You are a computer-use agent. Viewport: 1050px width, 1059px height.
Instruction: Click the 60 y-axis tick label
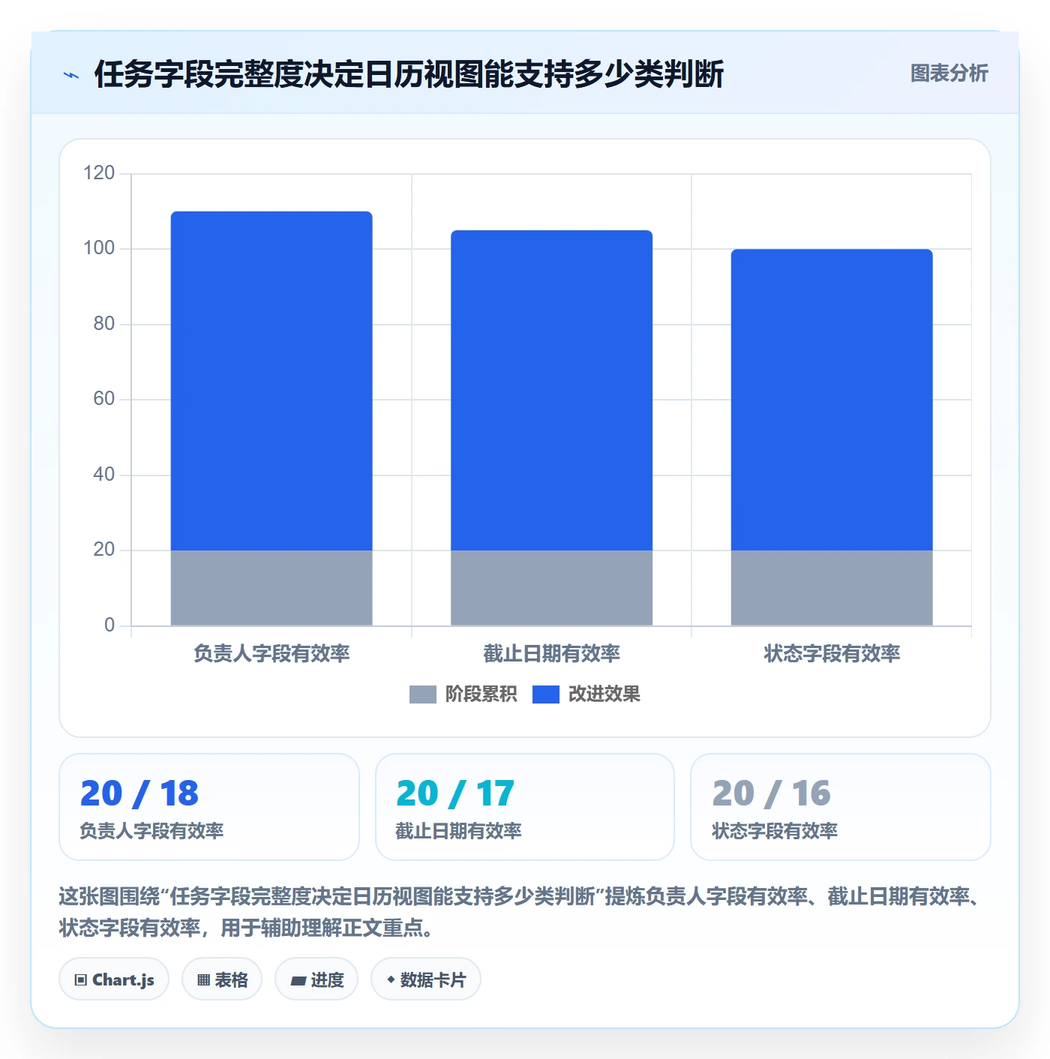click(x=103, y=399)
